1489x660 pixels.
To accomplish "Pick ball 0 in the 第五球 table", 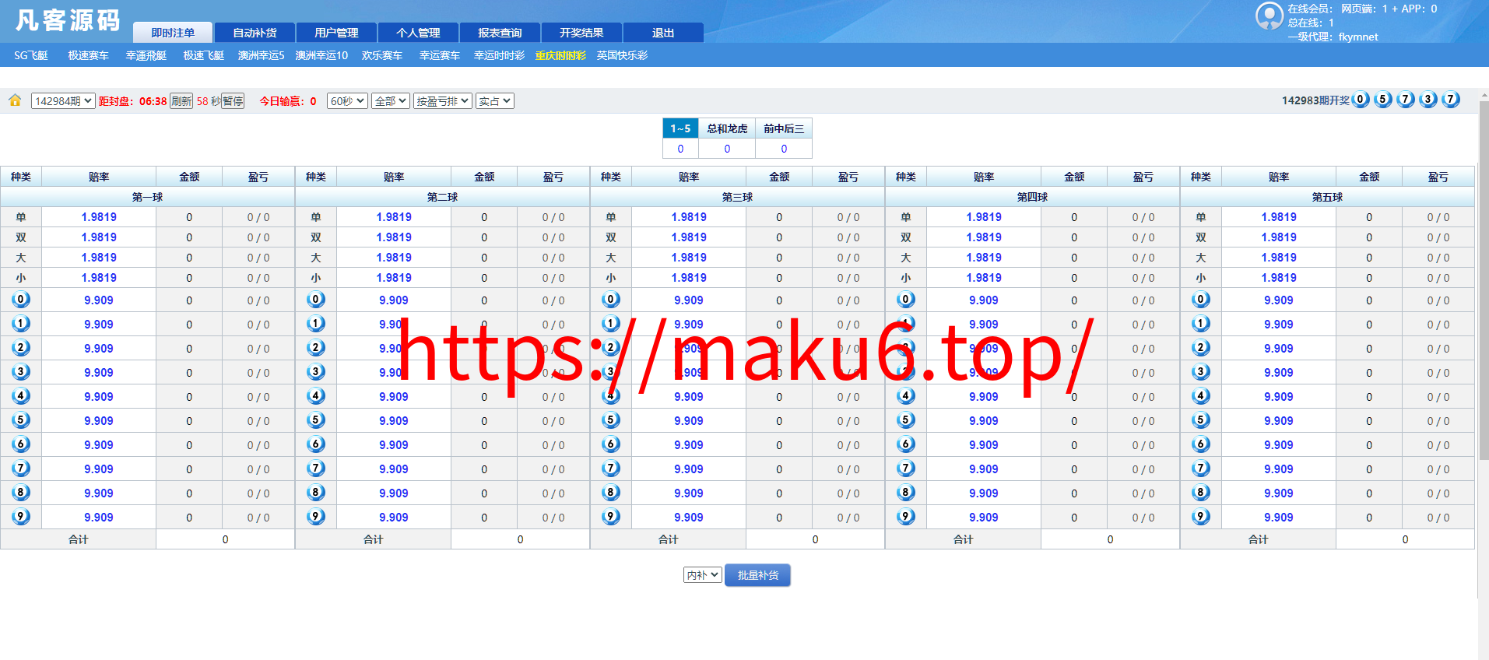I will [x=1201, y=300].
